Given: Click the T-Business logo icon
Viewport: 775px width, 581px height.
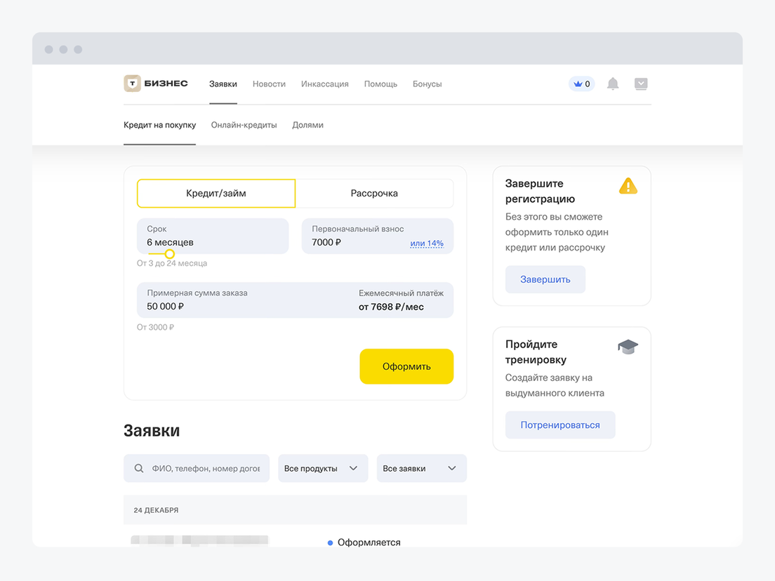Looking at the screenshot, I should pos(132,84).
